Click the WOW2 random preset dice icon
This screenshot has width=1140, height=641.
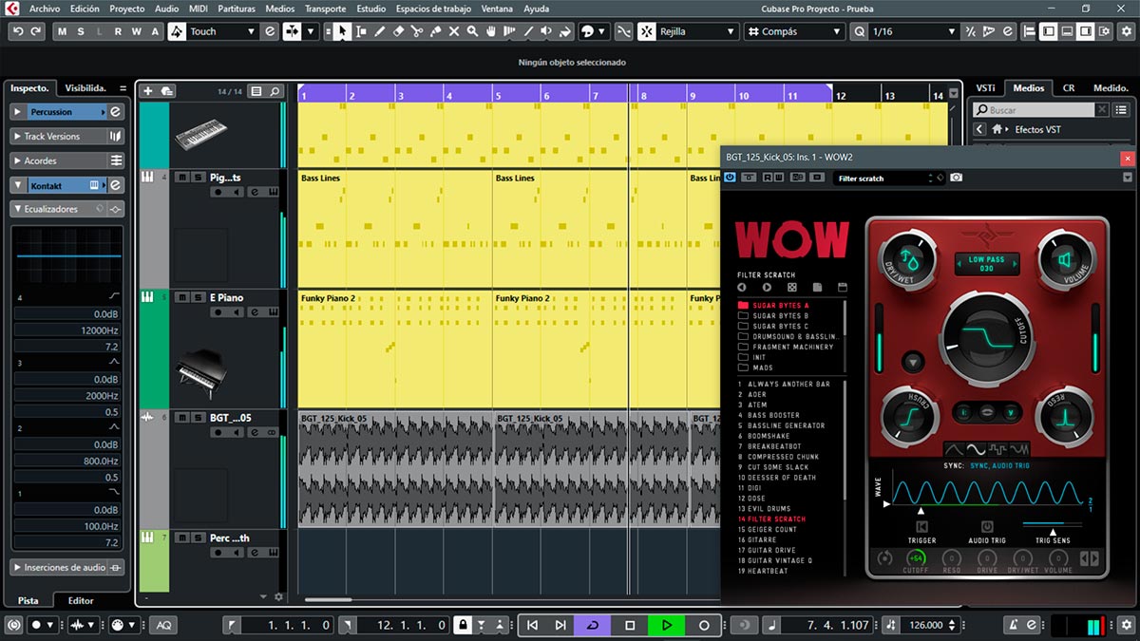791,287
